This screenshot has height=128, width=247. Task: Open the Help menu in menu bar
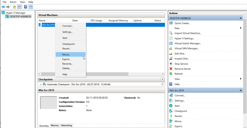click(31, 2)
